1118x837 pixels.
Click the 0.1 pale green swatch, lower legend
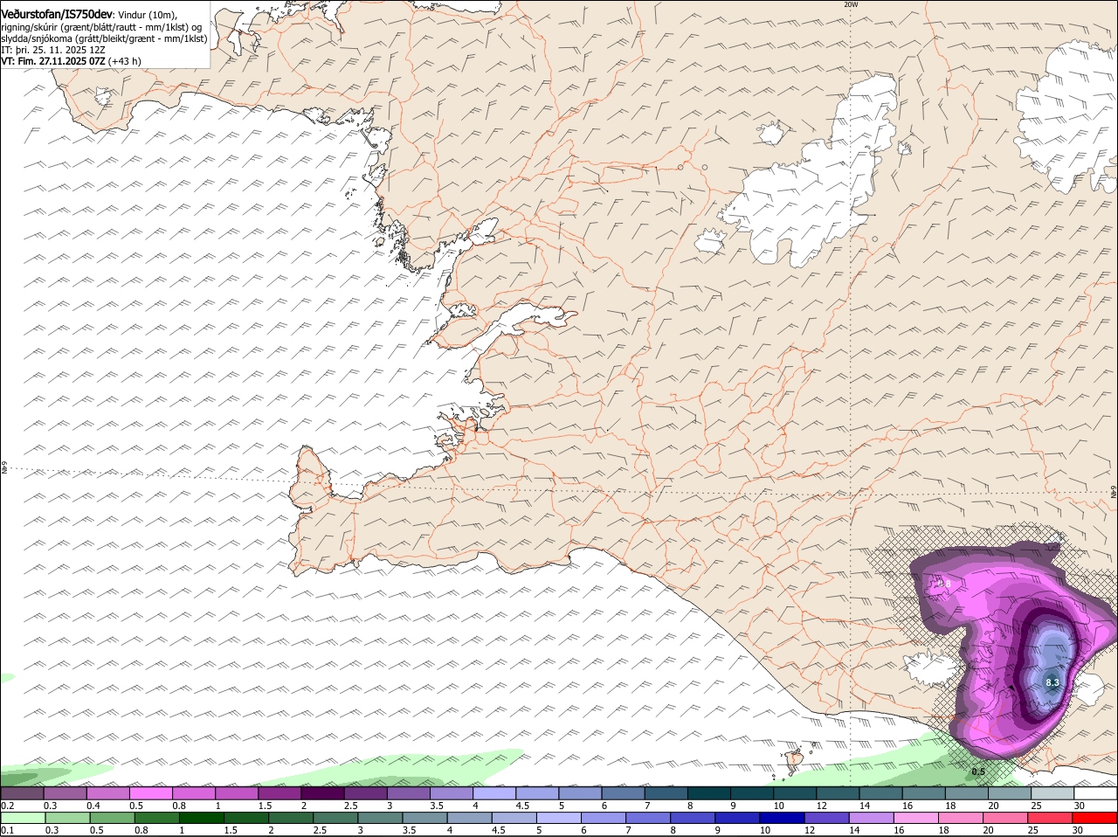click(x=23, y=818)
